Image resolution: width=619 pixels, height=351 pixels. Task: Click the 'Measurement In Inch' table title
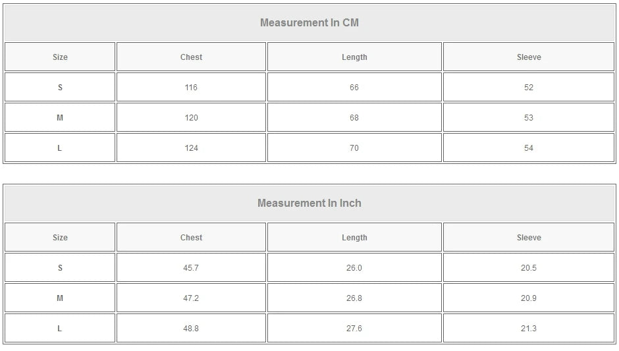tap(309, 203)
